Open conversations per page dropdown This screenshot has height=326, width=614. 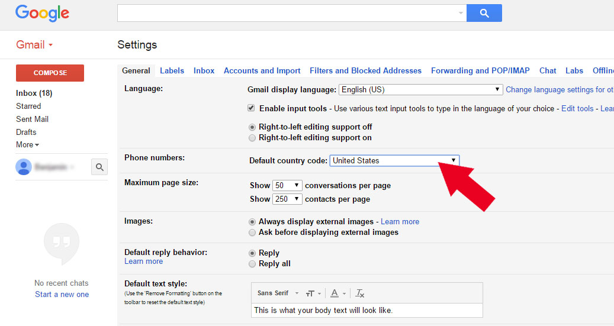(x=287, y=186)
